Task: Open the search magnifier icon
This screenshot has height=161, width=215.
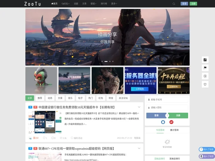Action: click(174, 4)
